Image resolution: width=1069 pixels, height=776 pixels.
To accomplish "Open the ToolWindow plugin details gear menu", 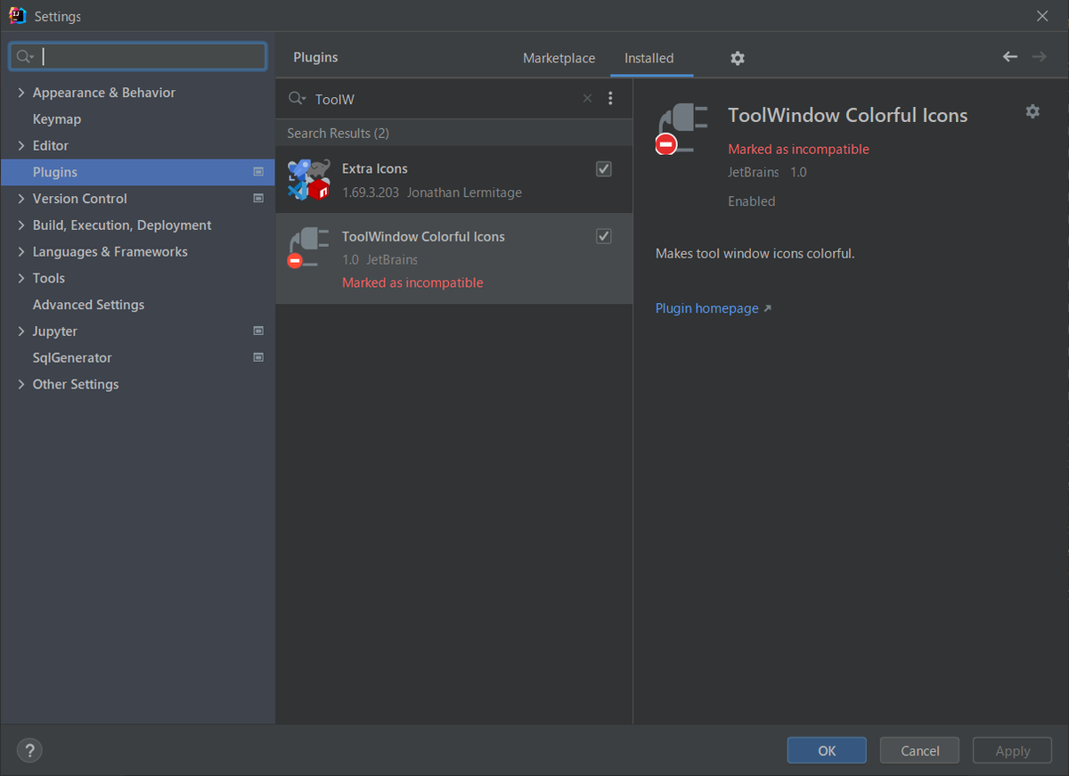I will point(1032,111).
